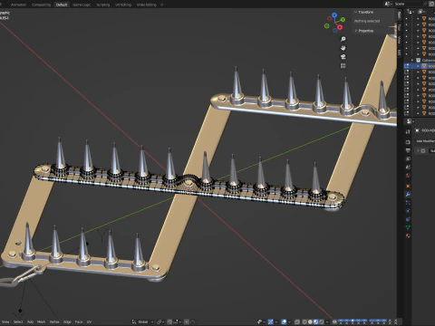
Task: Open the Edge menu
Action: point(67,321)
